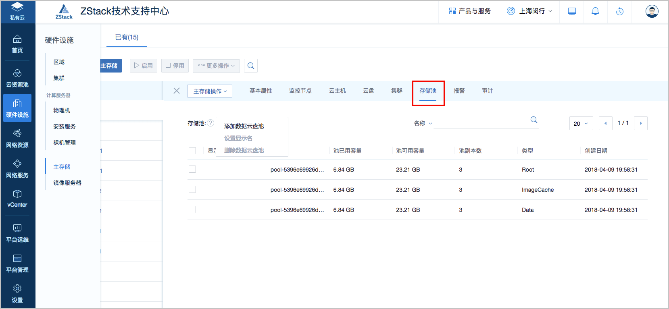
Task: Open the notifications bell icon
Action: [x=595, y=11]
